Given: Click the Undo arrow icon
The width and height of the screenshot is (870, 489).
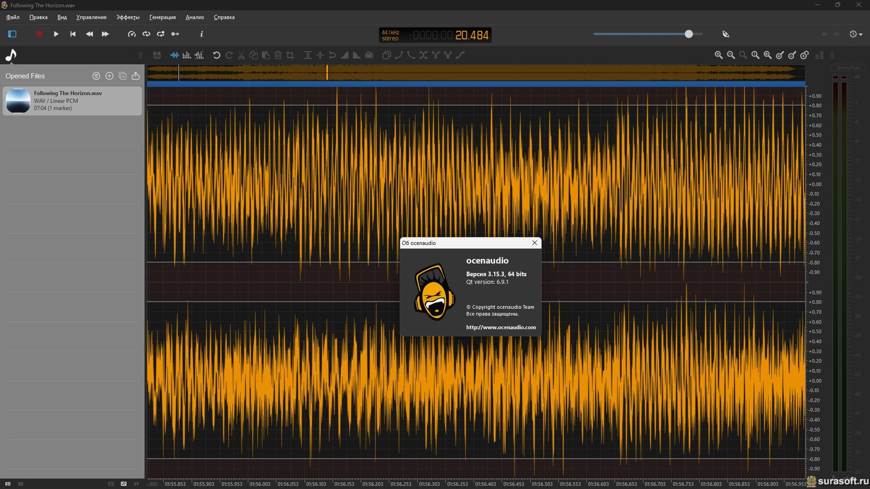Looking at the screenshot, I should [216, 55].
